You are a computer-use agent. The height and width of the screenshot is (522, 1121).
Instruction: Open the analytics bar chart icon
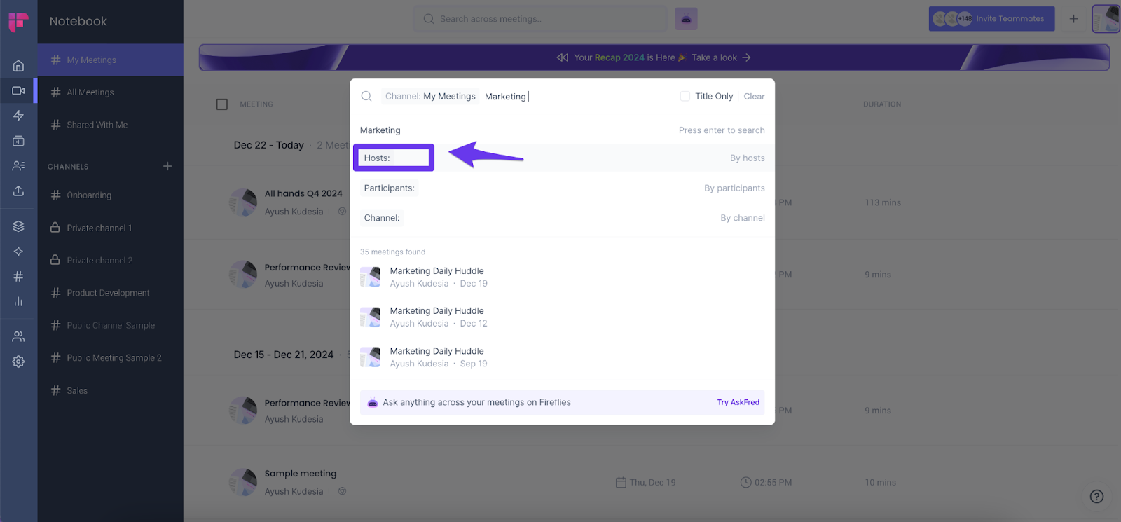click(x=18, y=301)
